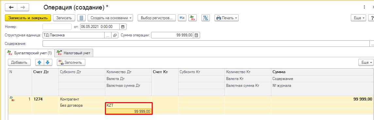The width and height of the screenshot is (374, 120).
Task: Open the table Еще menu
Action: point(366,62)
